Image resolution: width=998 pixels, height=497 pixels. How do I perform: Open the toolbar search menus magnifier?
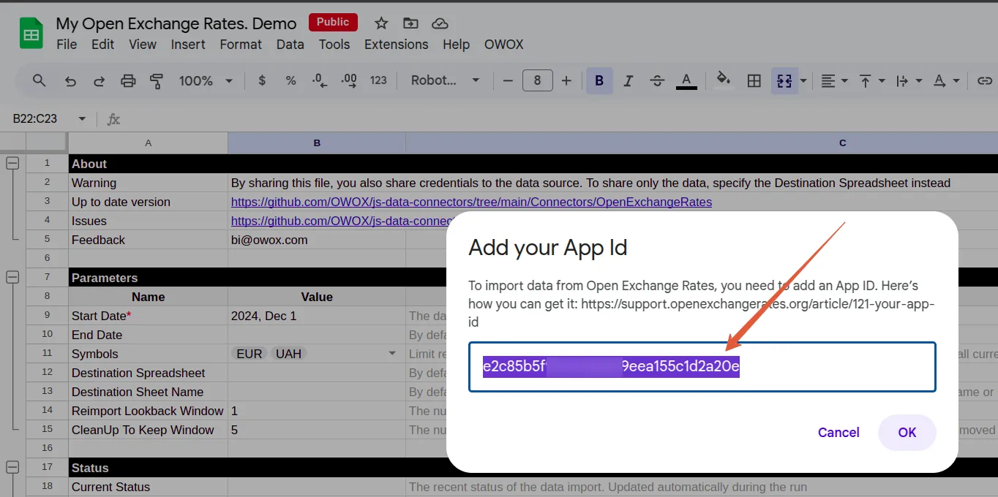tap(40, 80)
